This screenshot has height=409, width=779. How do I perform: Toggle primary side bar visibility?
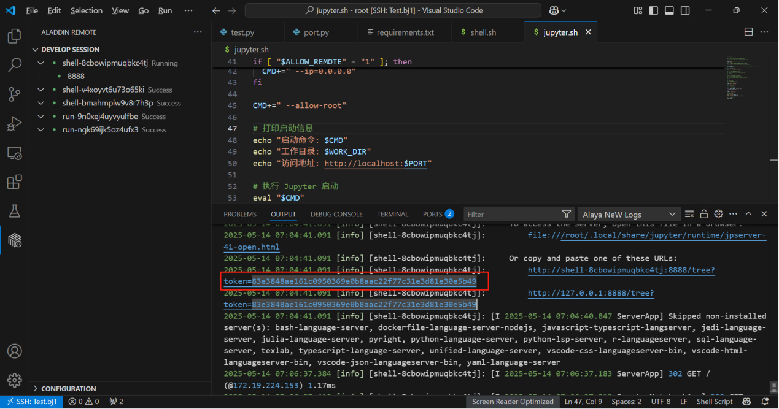pyautogui.click(x=654, y=11)
